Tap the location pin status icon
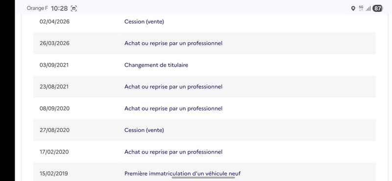The image size is (392, 181). [353, 8]
